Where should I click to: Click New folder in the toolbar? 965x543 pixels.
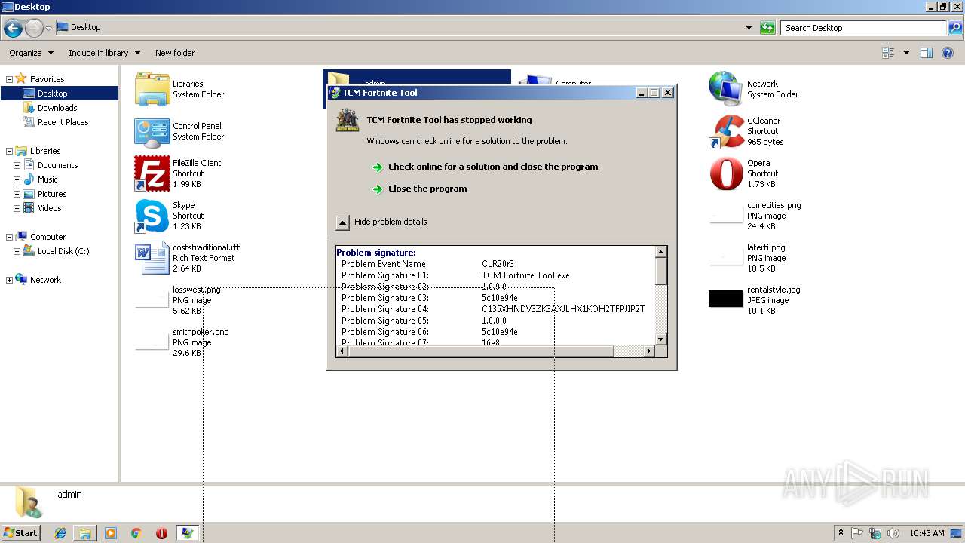(175, 53)
